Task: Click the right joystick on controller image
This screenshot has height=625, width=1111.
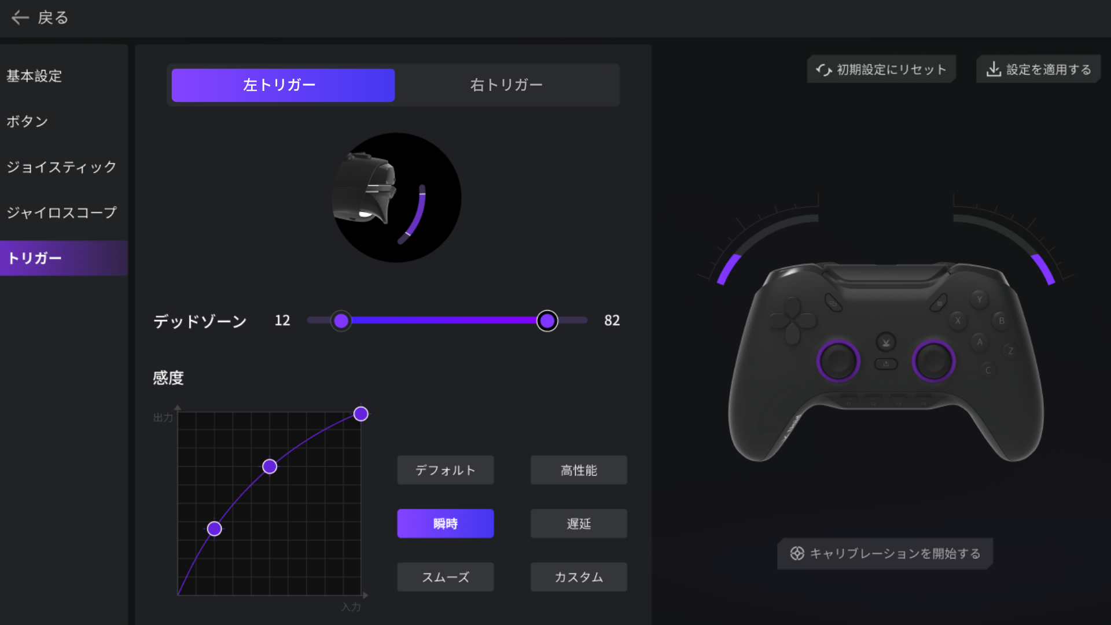Action: (x=933, y=361)
